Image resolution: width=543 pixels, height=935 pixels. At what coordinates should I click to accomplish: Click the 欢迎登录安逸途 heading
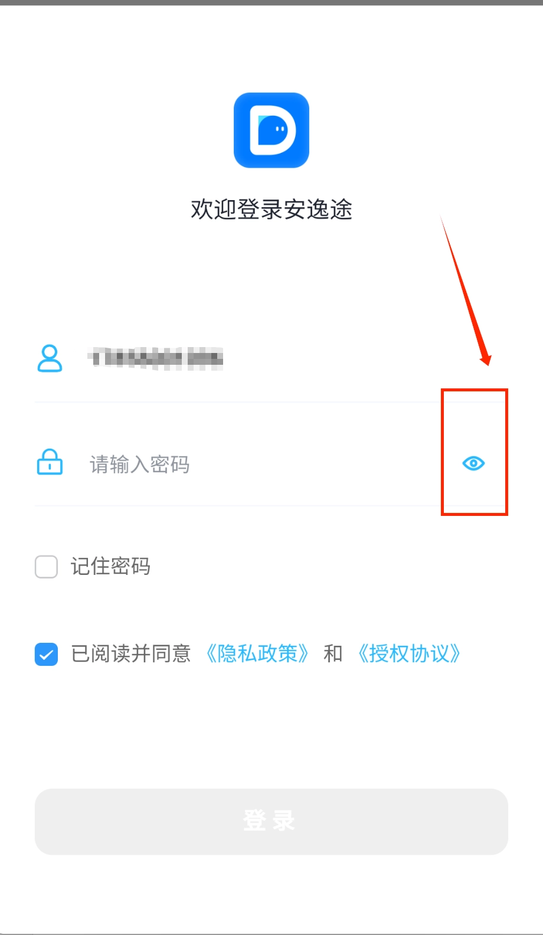271,209
